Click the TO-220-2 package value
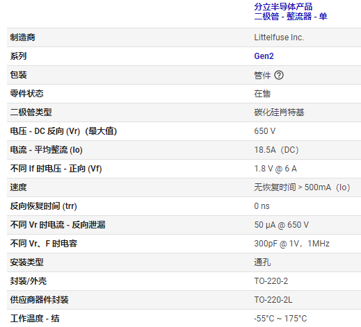 point(271,281)
